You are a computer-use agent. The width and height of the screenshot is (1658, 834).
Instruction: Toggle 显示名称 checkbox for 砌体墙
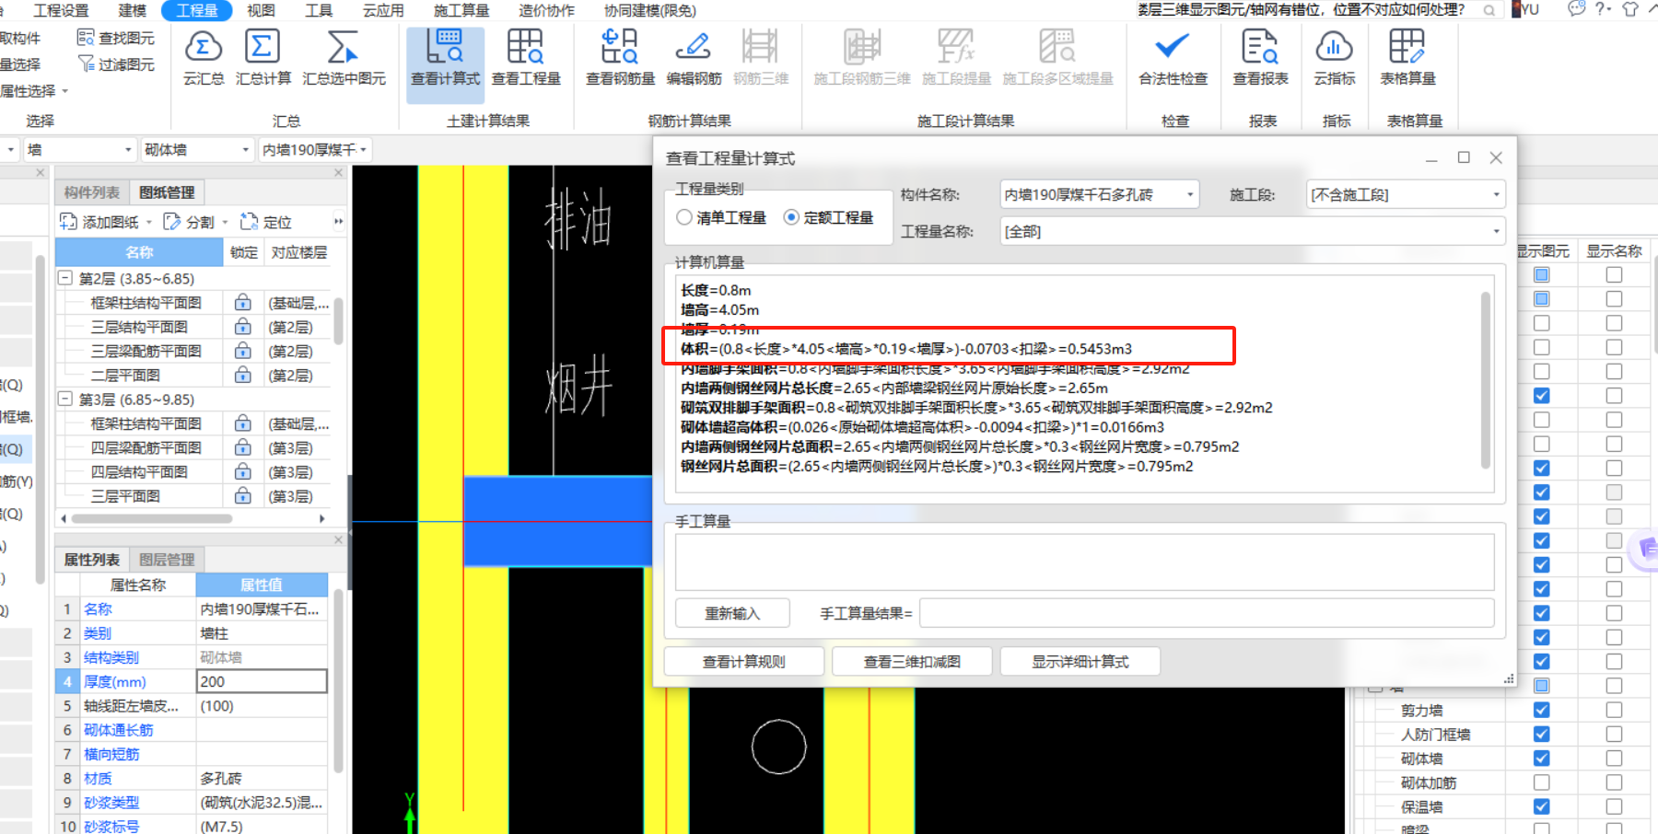(1614, 759)
